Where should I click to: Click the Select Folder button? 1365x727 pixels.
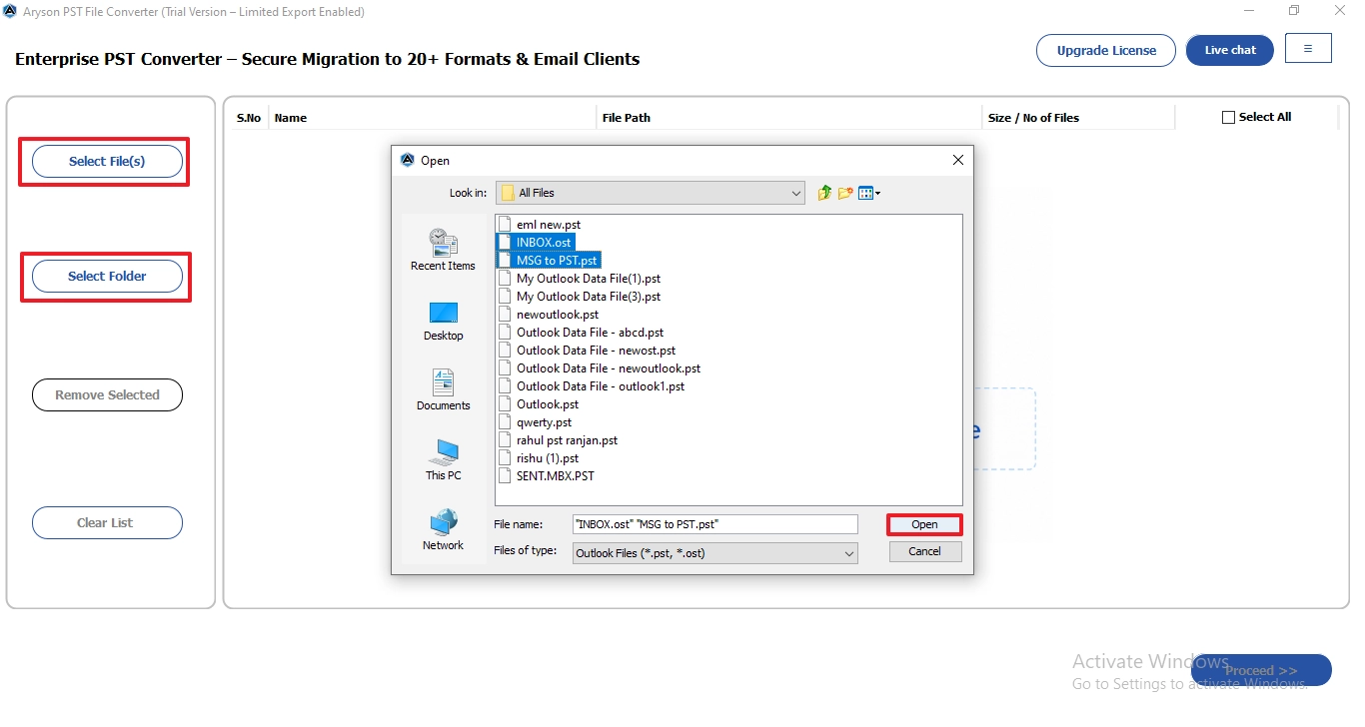[107, 276]
